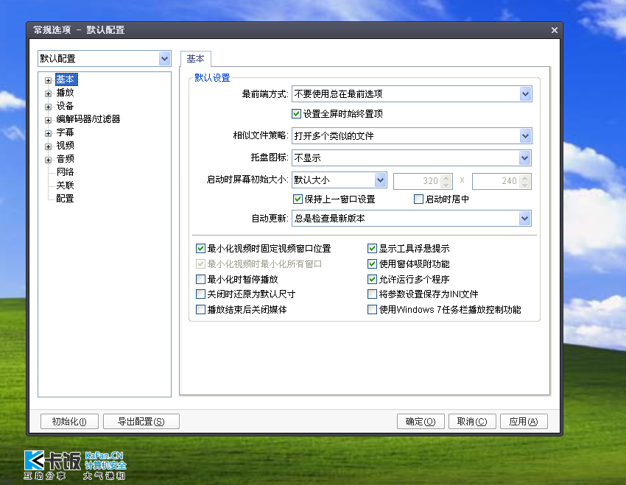Expand the 基本 tree node
626x485 pixels.
(x=49, y=80)
